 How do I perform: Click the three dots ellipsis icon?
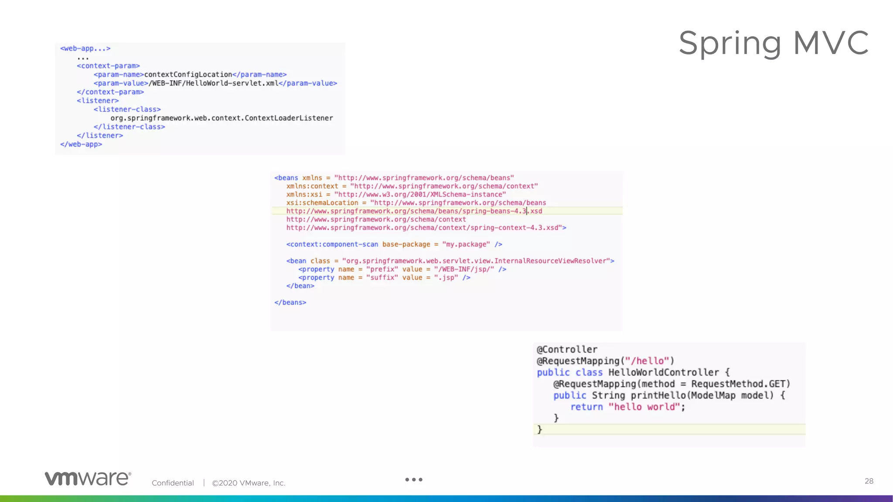coord(413,479)
